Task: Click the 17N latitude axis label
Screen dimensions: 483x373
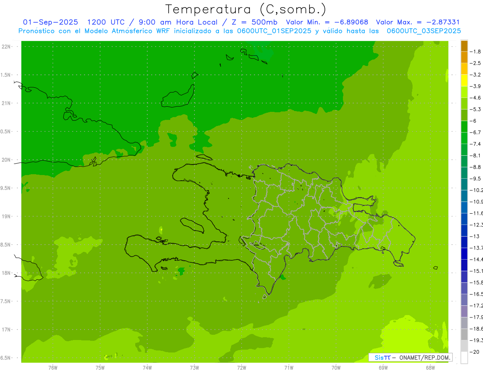Action: 6,330
